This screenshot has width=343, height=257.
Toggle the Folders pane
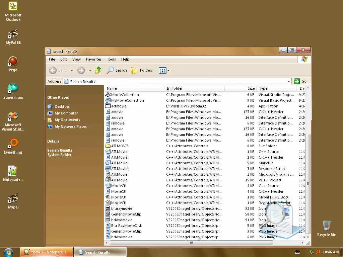pyautogui.click(x=142, y=70)
